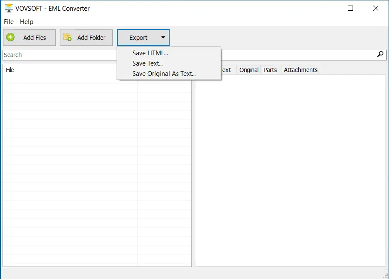Pick Save Original As Text... option
The width and height of the screenshot is (389, 279).
coord(164,74)
